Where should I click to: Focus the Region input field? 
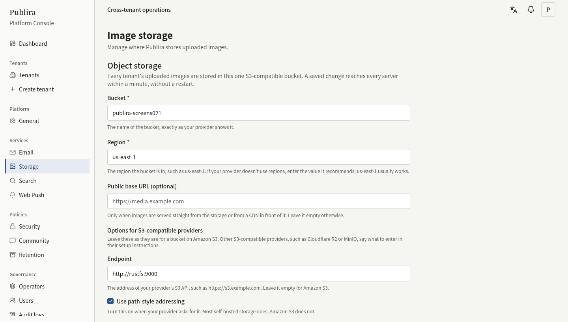point(259,157)
